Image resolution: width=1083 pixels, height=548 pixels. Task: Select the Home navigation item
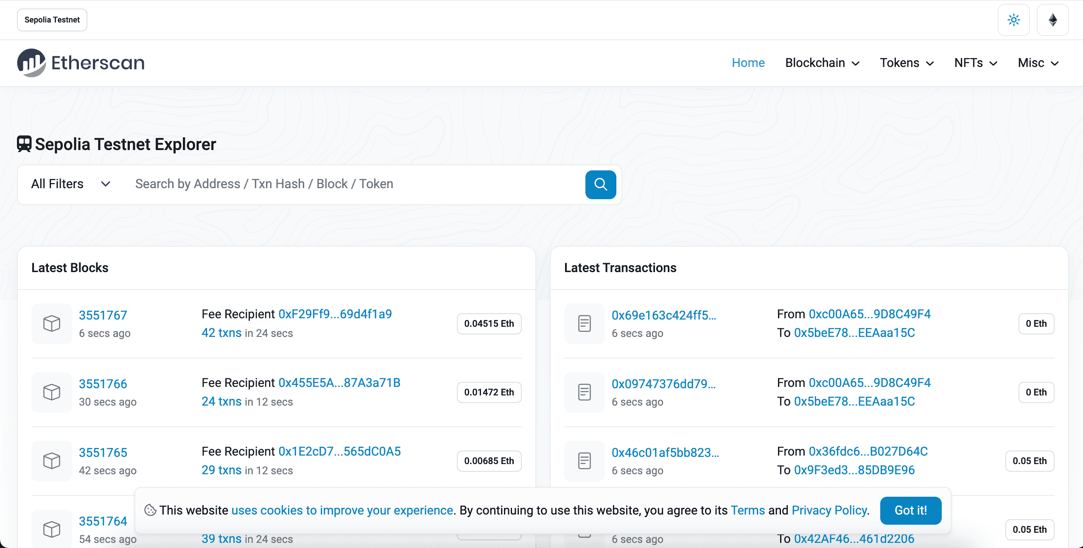[x=748, y=63]
